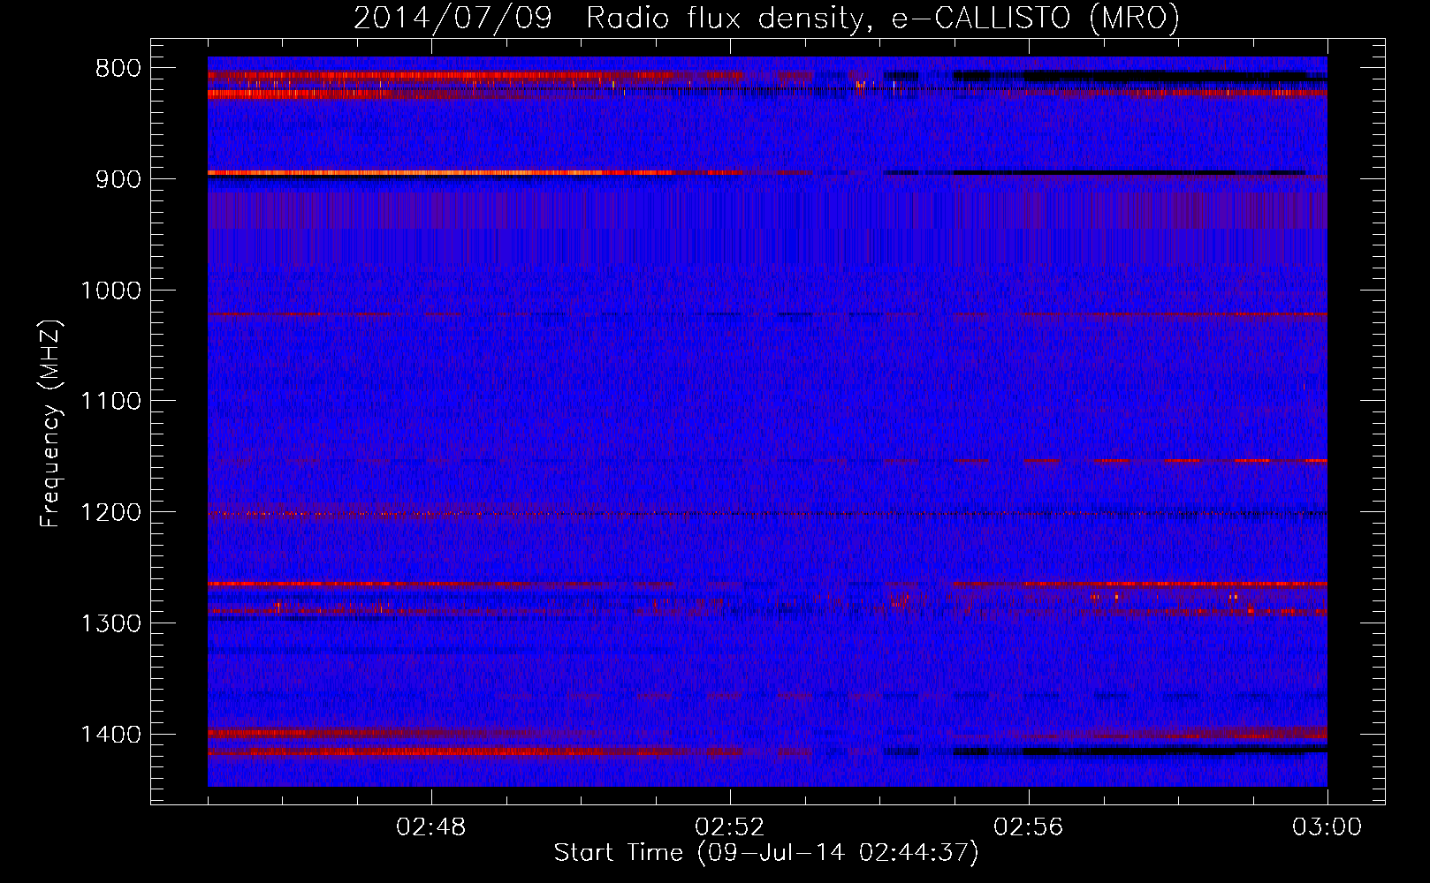Click the 1000 frequency tick label
Viewport: 1430px width, 883px height.
tap(110, 291)
